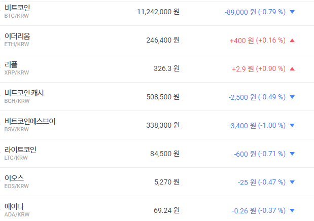The width and height of the screenshot is (314, 221).
Task: Click the down arrow for Litecoin
Action: coord(292,154)
